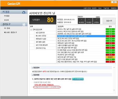This screenshot has width=118, height=99.
Task: Select highlighted 한글프로그램의 최신 보안 패치 row
Action: coord(81,36)
